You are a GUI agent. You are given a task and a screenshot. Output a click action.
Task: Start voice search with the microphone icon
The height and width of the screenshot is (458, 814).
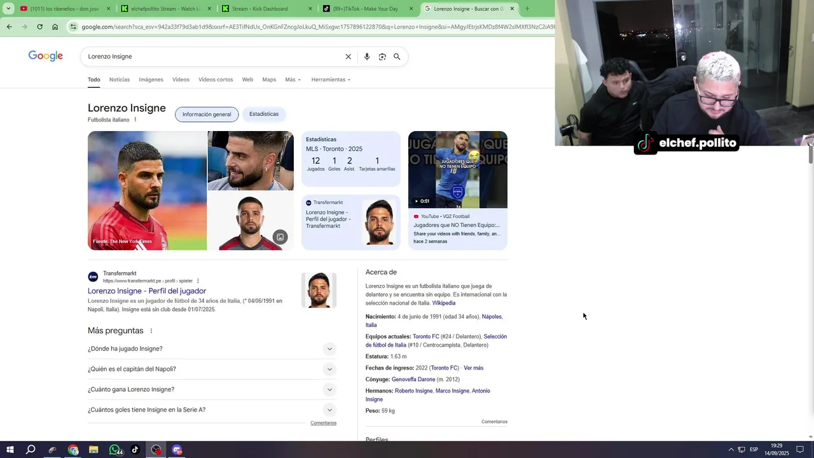coord(366,57)
